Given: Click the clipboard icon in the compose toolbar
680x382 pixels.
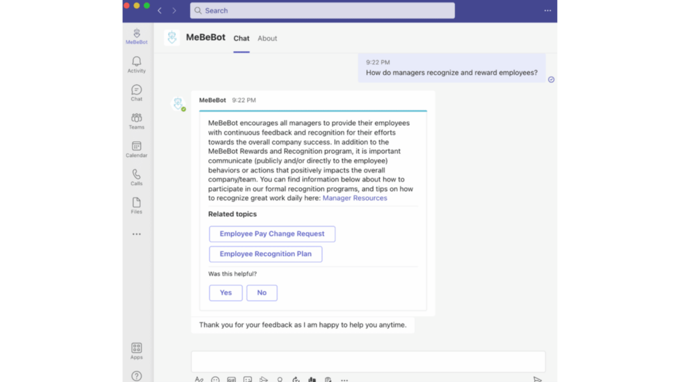Looking at the screenshot, I should click(328, 379).
